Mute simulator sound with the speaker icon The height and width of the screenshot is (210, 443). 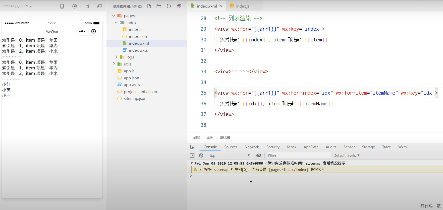(x=87, y=6)
